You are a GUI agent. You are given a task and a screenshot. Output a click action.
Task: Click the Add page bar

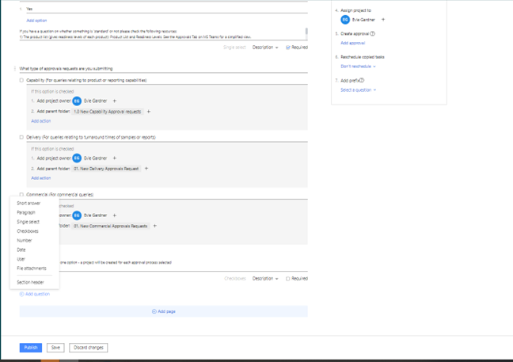[x=163, y=311]
